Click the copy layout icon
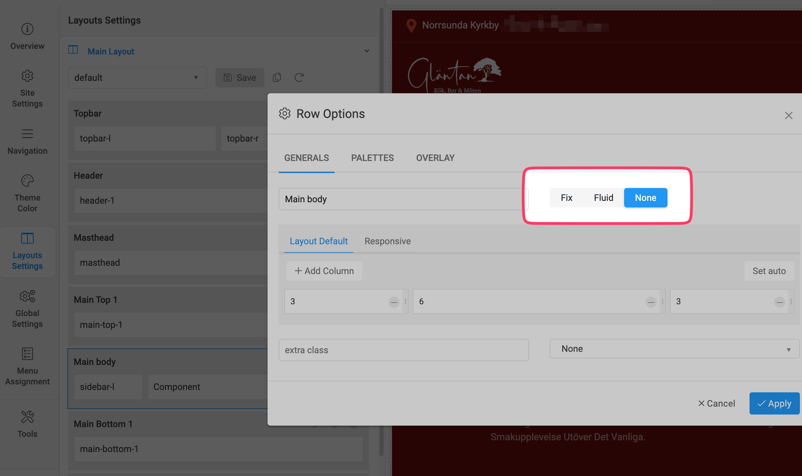This screenshot has height=476, width=802. [x=277, y=77]
